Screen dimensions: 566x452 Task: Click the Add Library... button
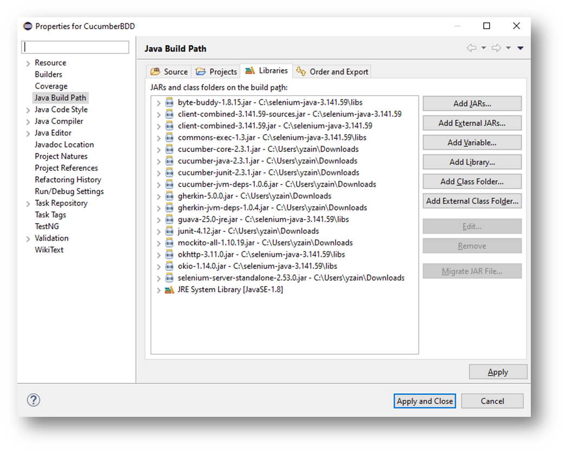click(x=472, y=162)
